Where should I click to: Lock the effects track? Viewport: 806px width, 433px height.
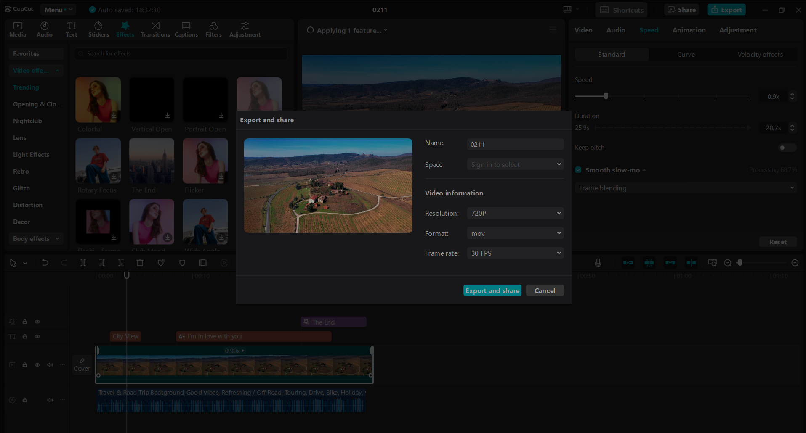point(25,322)
